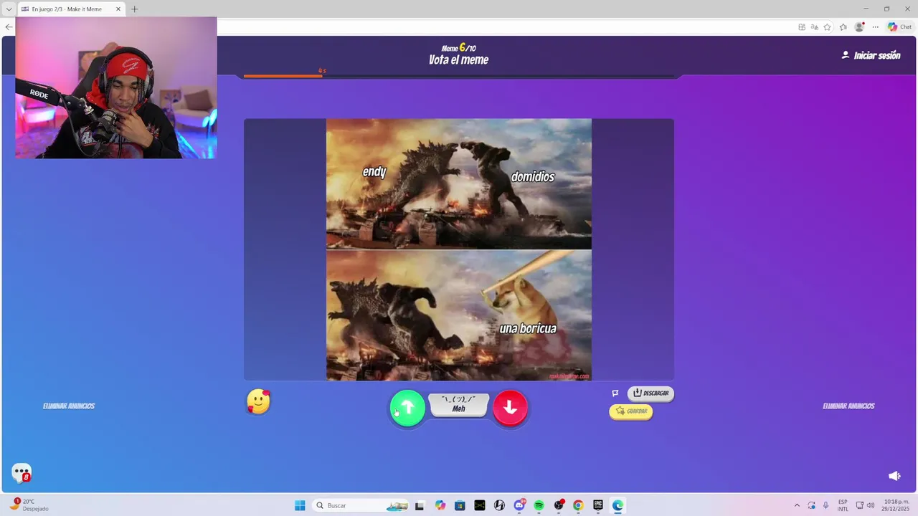The image size is (918, 516).
Task: Open Spotify from the taskbar
Action: pyautogui.click(x=539, y=505)
